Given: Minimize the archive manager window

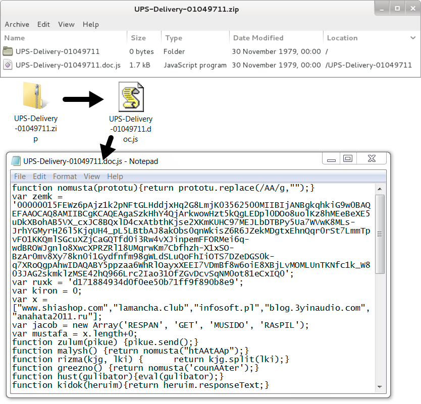Looking at the screenshot, I should 382,9.
